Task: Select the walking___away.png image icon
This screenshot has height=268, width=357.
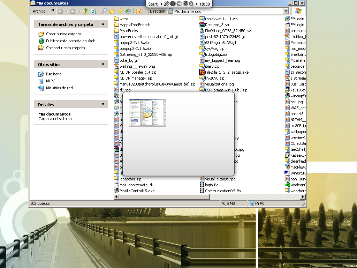Action: [x=116, y=66]
